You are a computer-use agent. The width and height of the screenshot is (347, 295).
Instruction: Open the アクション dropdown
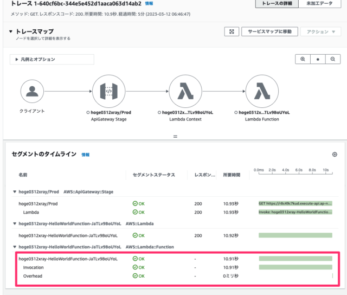click(x=320, y=31)
